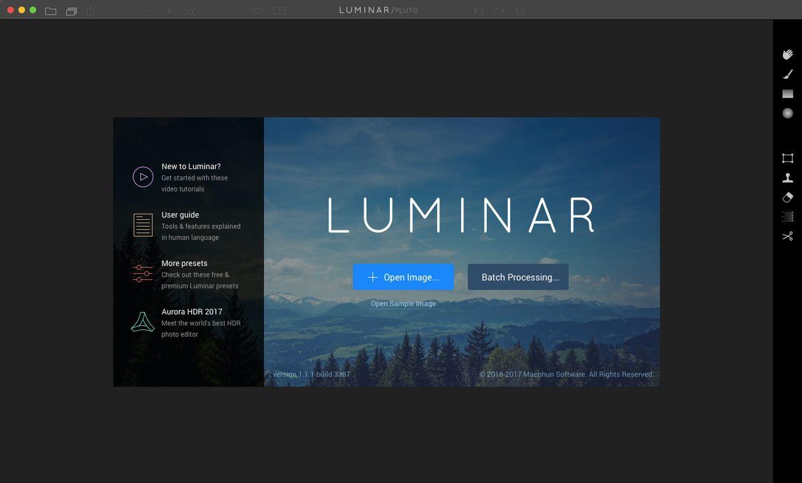Select the Hand (move) tool

point(787,54)
